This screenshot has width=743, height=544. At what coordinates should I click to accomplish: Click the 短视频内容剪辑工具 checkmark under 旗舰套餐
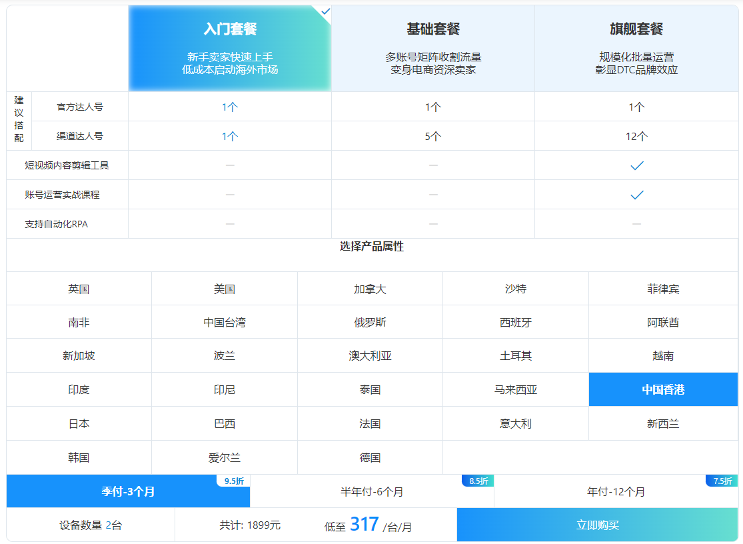[x=636, y=165]
